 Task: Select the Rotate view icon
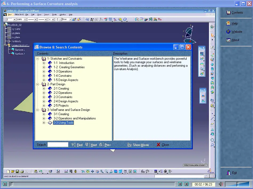point(97,171)
